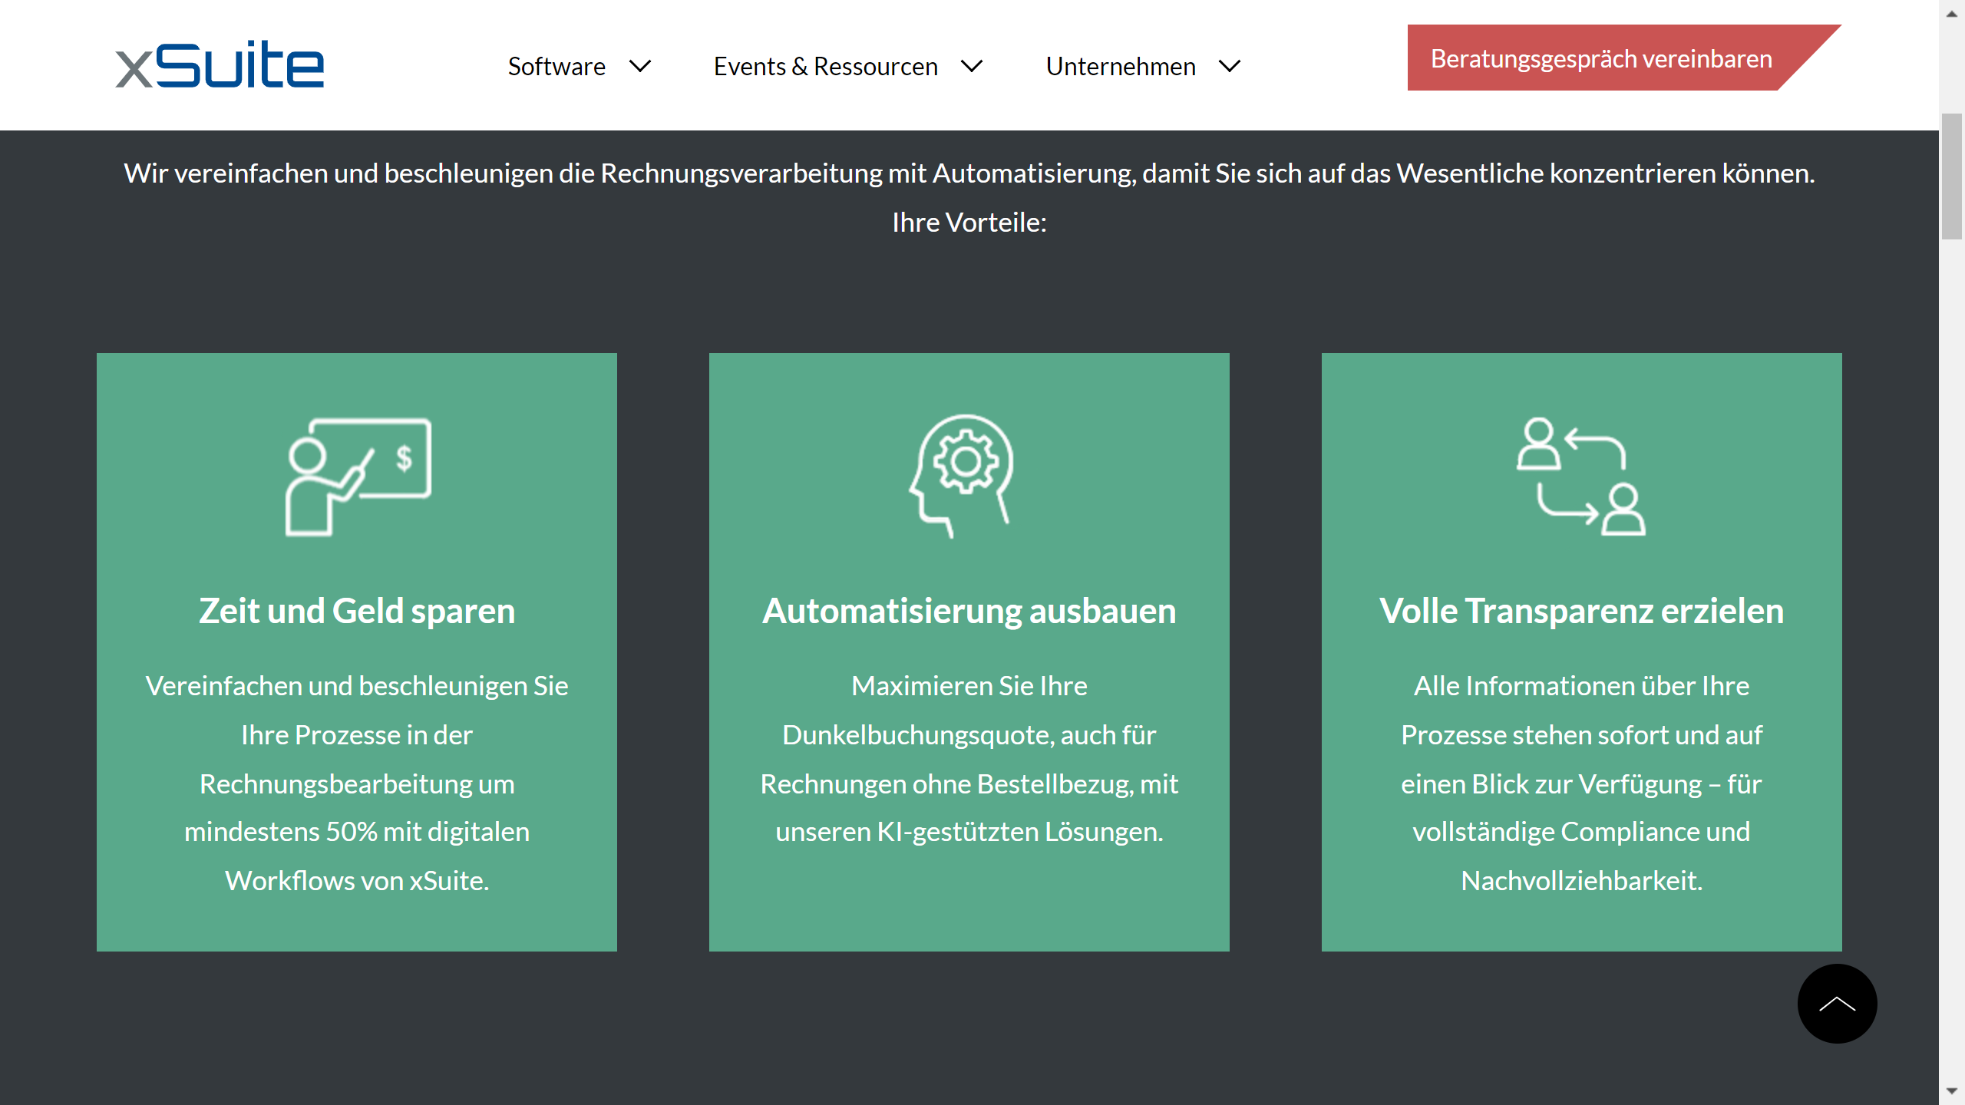This screenshot has height=1105, width=1965.
Task: Click the Ihre Vorteile text
Action: pyautogui.click(x=969, y=223)
